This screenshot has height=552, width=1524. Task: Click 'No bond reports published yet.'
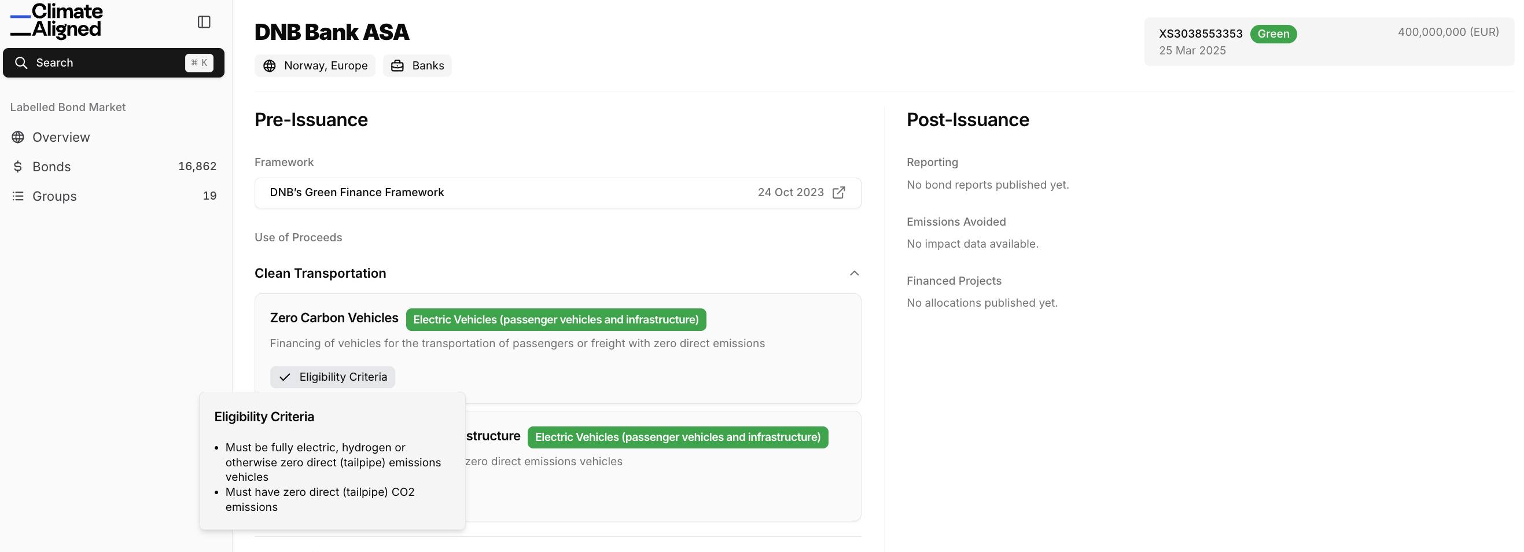click(988, 185)
